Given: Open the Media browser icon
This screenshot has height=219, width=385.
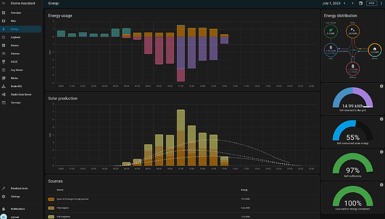Looking at the screenshot, I should click(x=3, y=78).
